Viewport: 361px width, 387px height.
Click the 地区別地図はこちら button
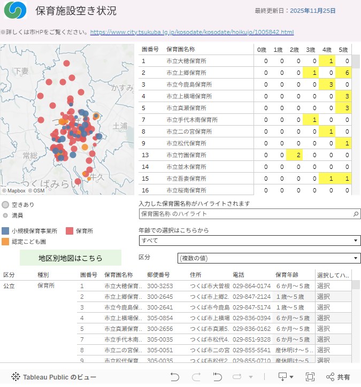point(71,258)
